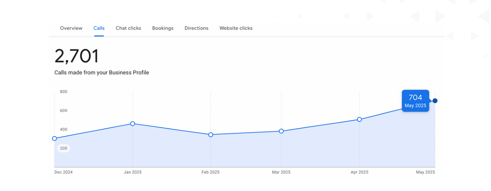
Task: Click the Mar 2025 x-axis label
Action: [281, 172]
